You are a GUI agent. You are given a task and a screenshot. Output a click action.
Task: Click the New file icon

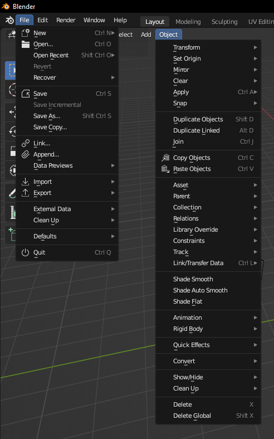coord(26,33)
